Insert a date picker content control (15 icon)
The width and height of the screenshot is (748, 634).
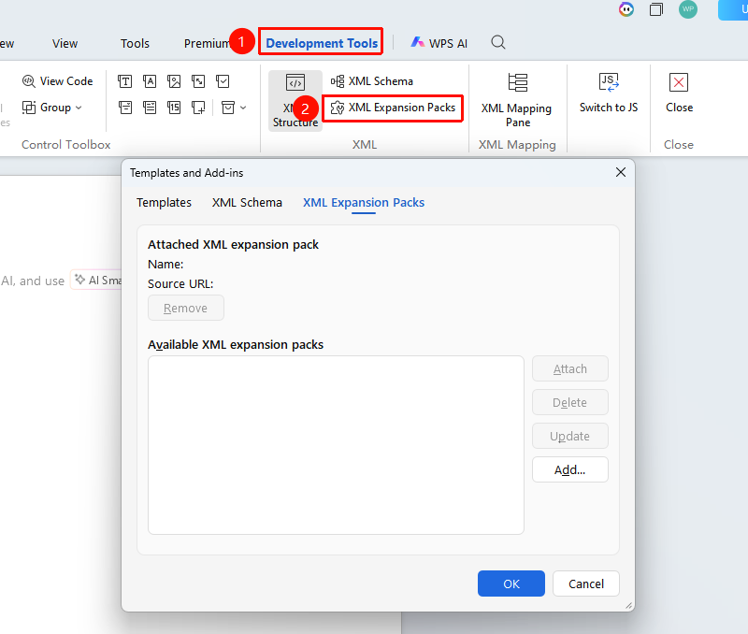174,108
